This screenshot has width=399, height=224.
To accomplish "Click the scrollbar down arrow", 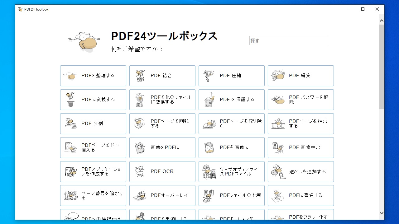I will click(x=382, y=213).
